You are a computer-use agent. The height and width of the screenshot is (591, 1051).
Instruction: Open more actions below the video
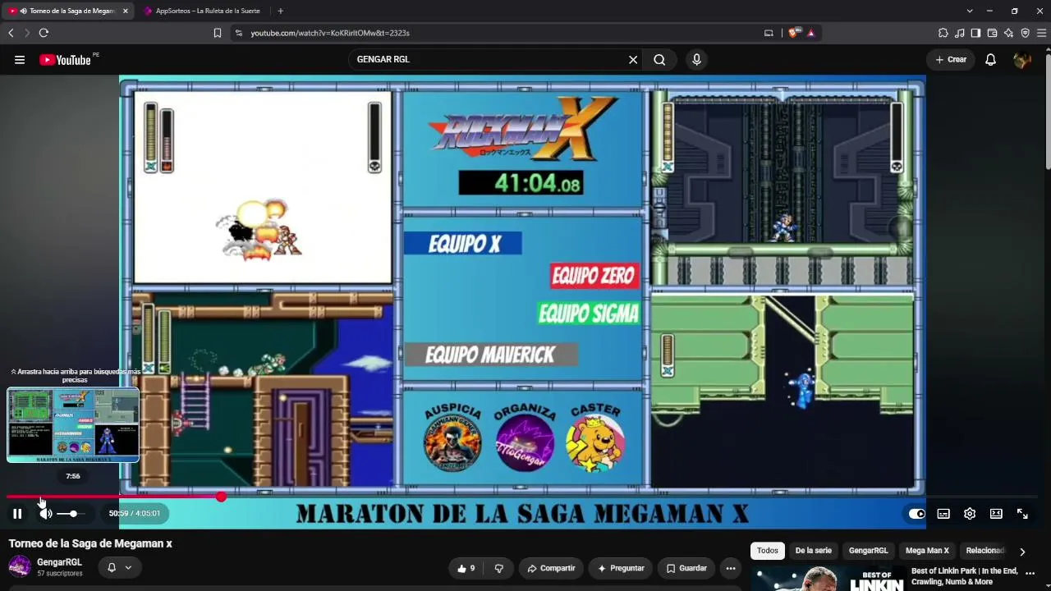tap(730, 568)
